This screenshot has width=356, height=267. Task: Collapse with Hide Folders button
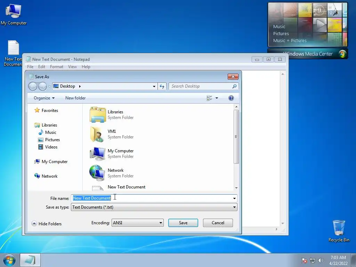pyautogui.click(x=47, y=224)
